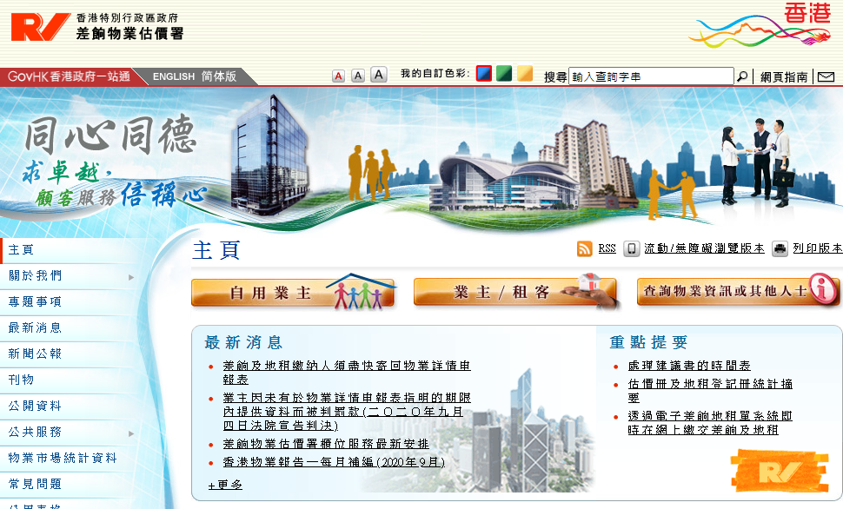This screenshot has height=509, width=843.
Task: Switch to the green colour theme
Action: [504, 74]
